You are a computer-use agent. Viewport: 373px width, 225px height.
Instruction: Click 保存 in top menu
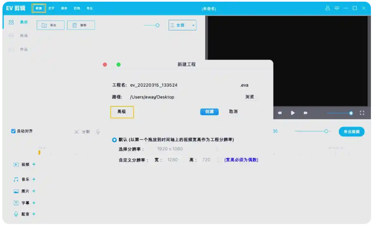pos(64,8)
